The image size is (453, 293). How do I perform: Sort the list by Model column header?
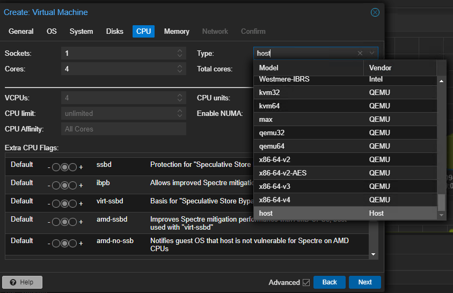pyautogui.click(x=309, y=68)
